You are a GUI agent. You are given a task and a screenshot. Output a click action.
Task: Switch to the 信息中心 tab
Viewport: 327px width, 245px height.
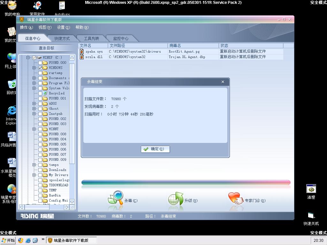pyautogui.click(x=33, y=39)
